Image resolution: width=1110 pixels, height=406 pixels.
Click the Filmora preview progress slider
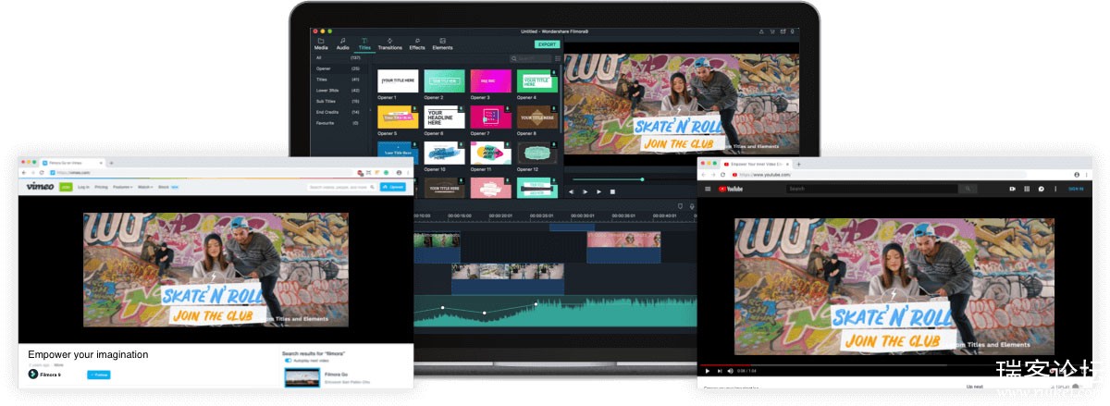click(x=642, y=179)
